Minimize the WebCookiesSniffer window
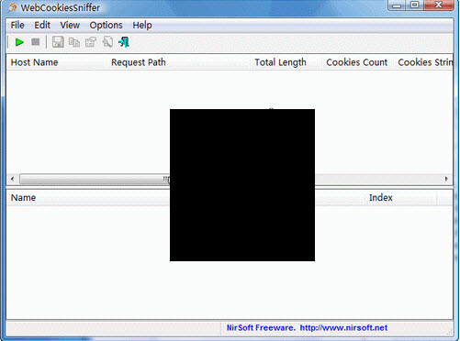Image resolution: width=460 pixels, height=341 pixels. coord(397,5)
